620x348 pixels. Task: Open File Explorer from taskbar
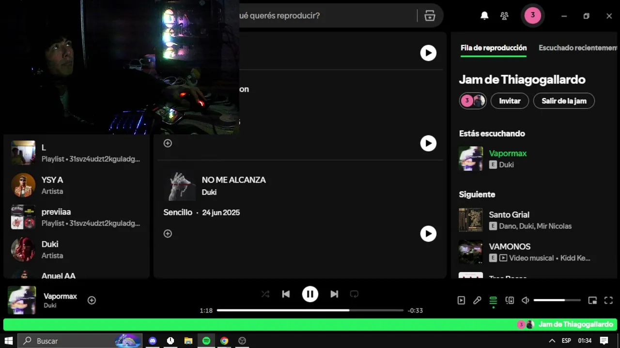pyautogui.click(x=188, y=341)
